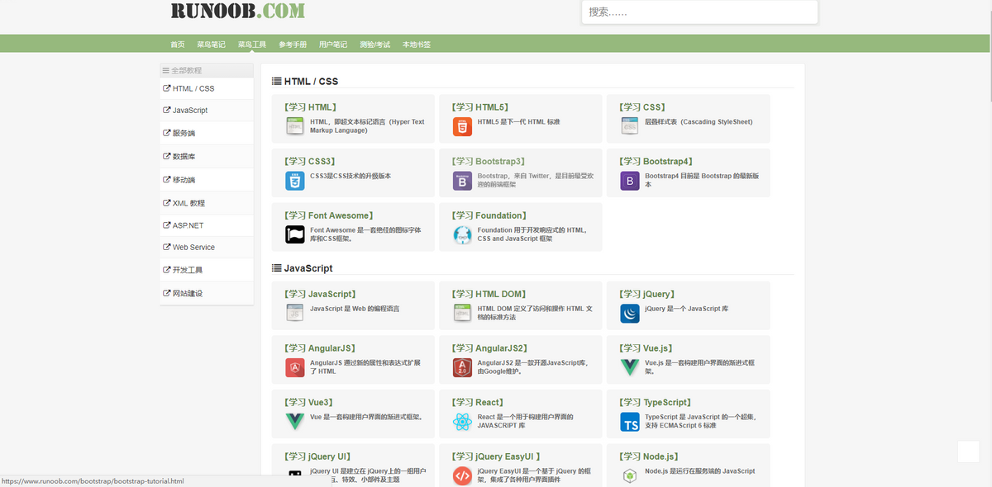Viewport: 992px width, 487px height.
Task: Open the 【学习 Bootstrap3】 title link
Action: tap(489, 162)
